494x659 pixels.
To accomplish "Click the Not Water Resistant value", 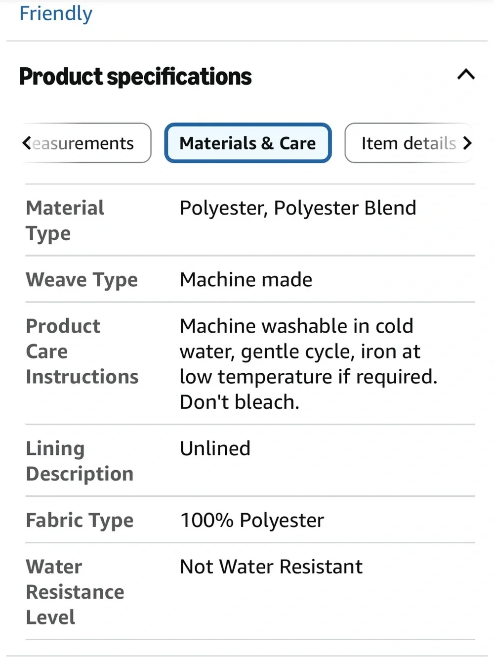I will (271, 567).
